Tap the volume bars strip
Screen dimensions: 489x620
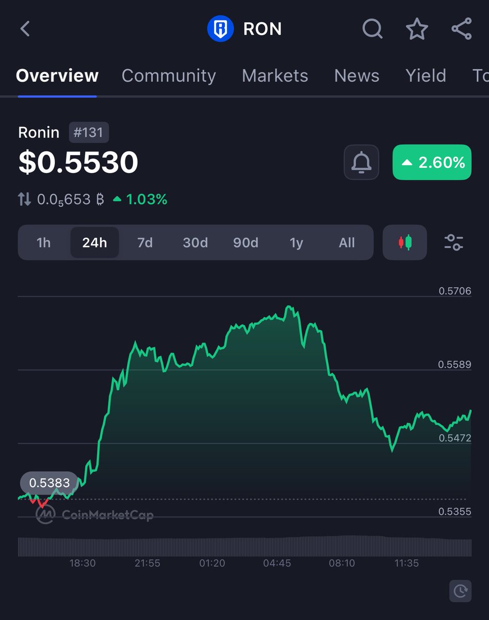244,547
